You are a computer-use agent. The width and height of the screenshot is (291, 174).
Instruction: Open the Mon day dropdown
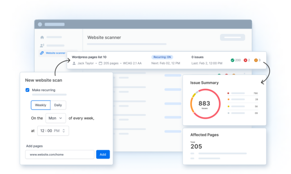[55, 118]
